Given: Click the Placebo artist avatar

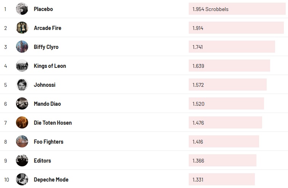Looking at the screenshot, I should point(22,9).
